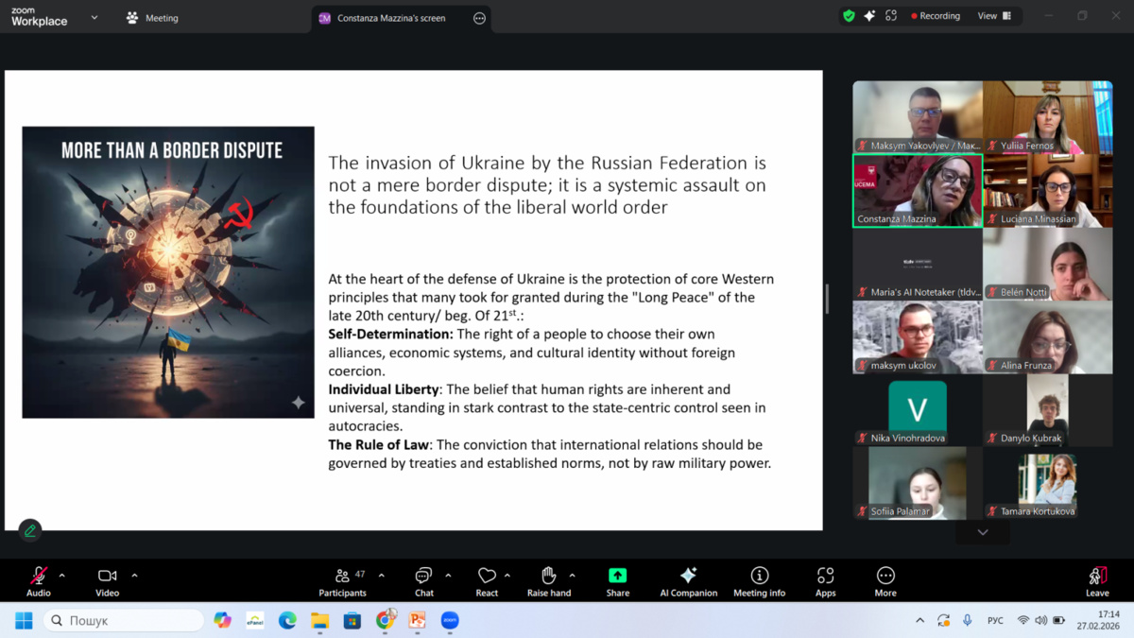Click the Windows taskbar search box
Image resolution: width=1134 pixels, height=638 pixels.
(x=125, y=620)
